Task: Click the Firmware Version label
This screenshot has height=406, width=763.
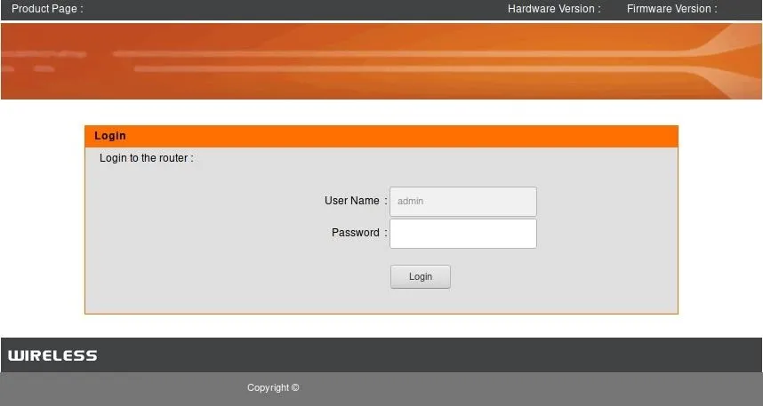Action: (672, 9)
